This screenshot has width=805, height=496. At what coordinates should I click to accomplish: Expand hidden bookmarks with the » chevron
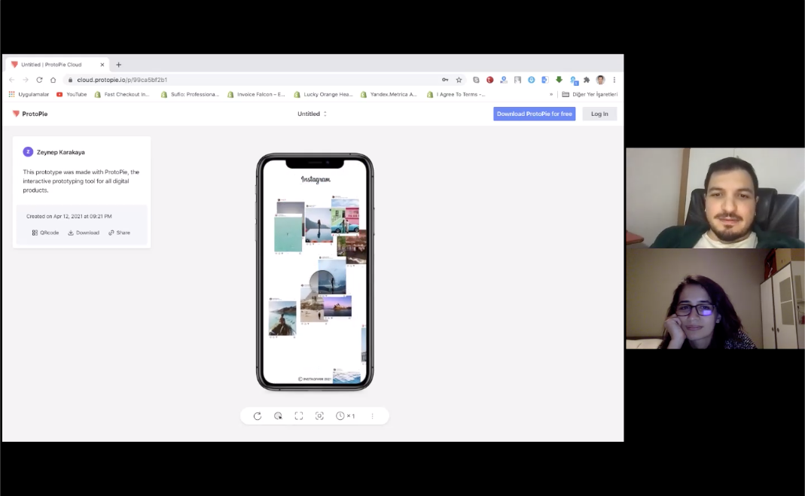tap(551, 94)
